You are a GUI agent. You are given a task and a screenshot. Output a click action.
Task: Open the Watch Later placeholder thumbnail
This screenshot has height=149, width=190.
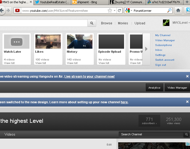coord(17,41)
